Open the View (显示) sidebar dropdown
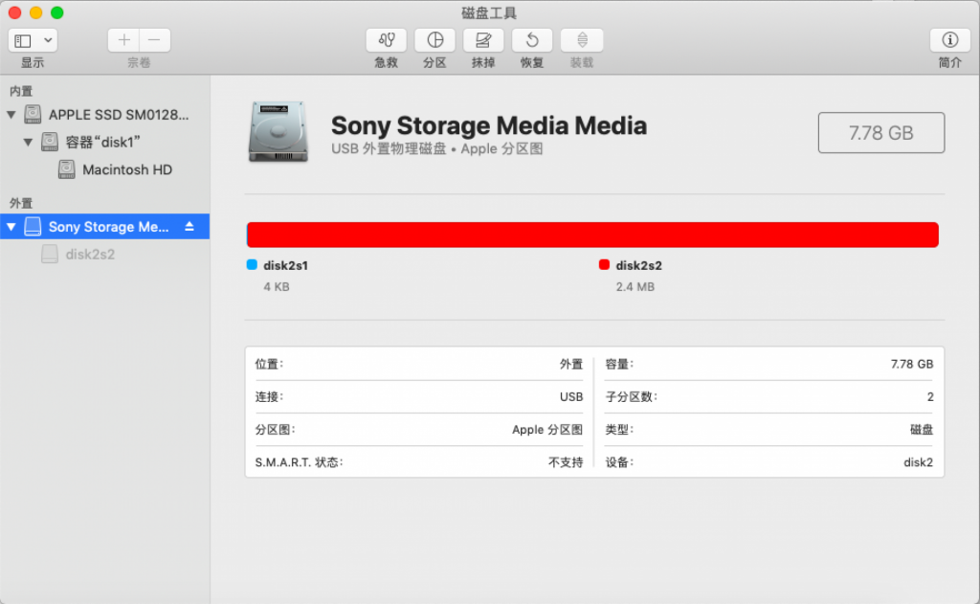Screen dimensions: 980x604 33,40
